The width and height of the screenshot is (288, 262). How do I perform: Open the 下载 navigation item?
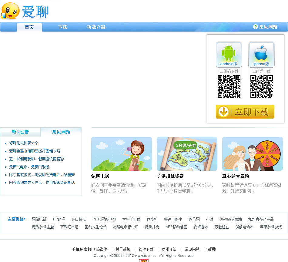point(63,27)
